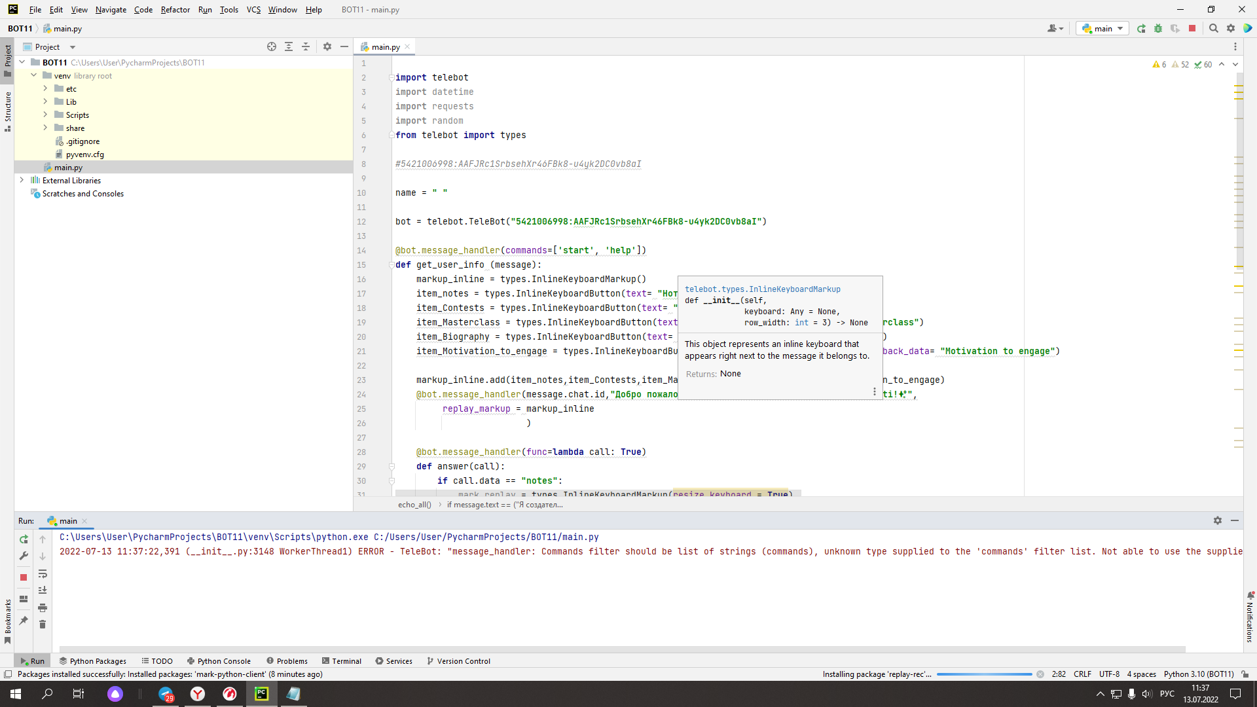The width and height of the screenshot is (1257, 707).
Task: Rerun the main script in the Run panel
Action: [24, 539]
